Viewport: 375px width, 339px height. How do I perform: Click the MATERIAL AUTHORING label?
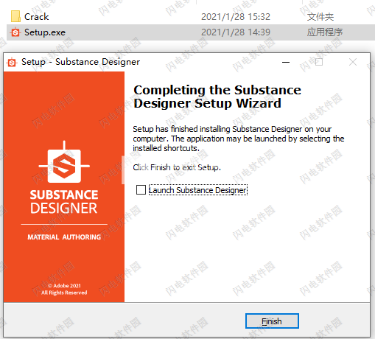[x=64, y=237]
